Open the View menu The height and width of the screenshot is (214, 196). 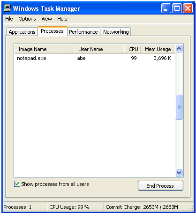(x=46, y=19)
